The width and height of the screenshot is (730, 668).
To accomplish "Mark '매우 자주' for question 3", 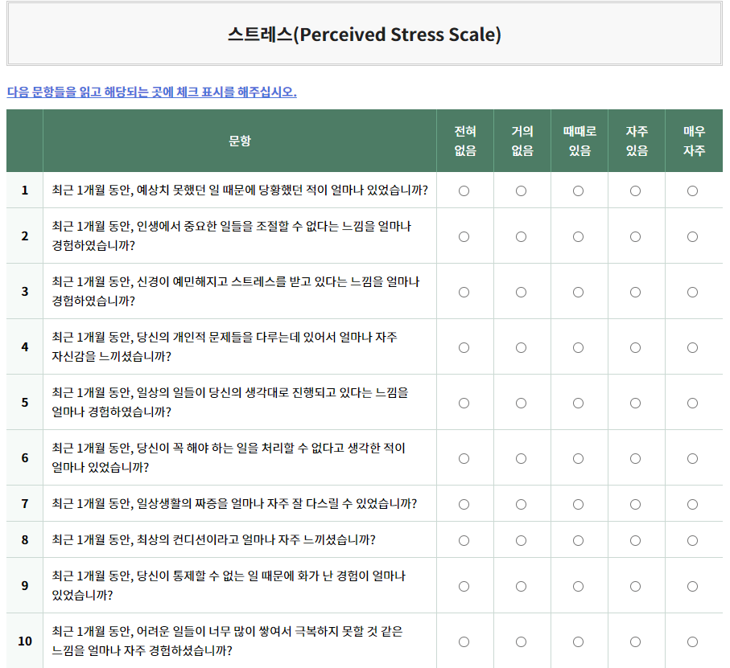I will click(693, 292).
